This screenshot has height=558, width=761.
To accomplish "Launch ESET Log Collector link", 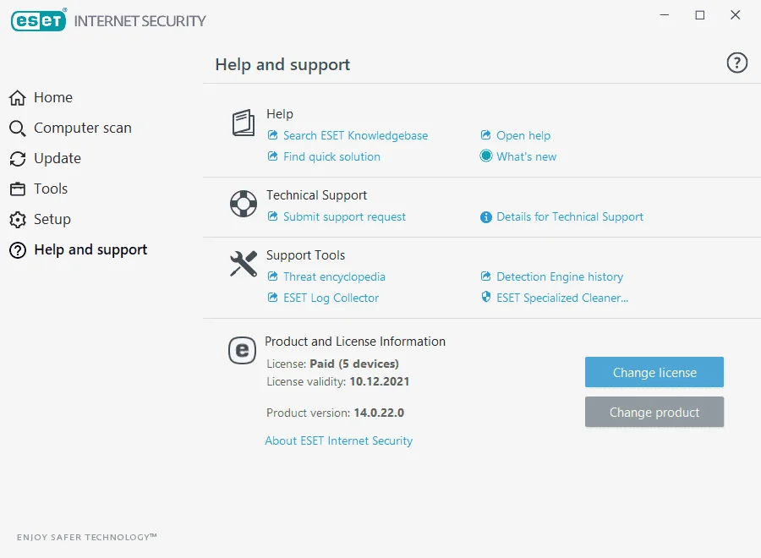I will [x=331, y=298].
